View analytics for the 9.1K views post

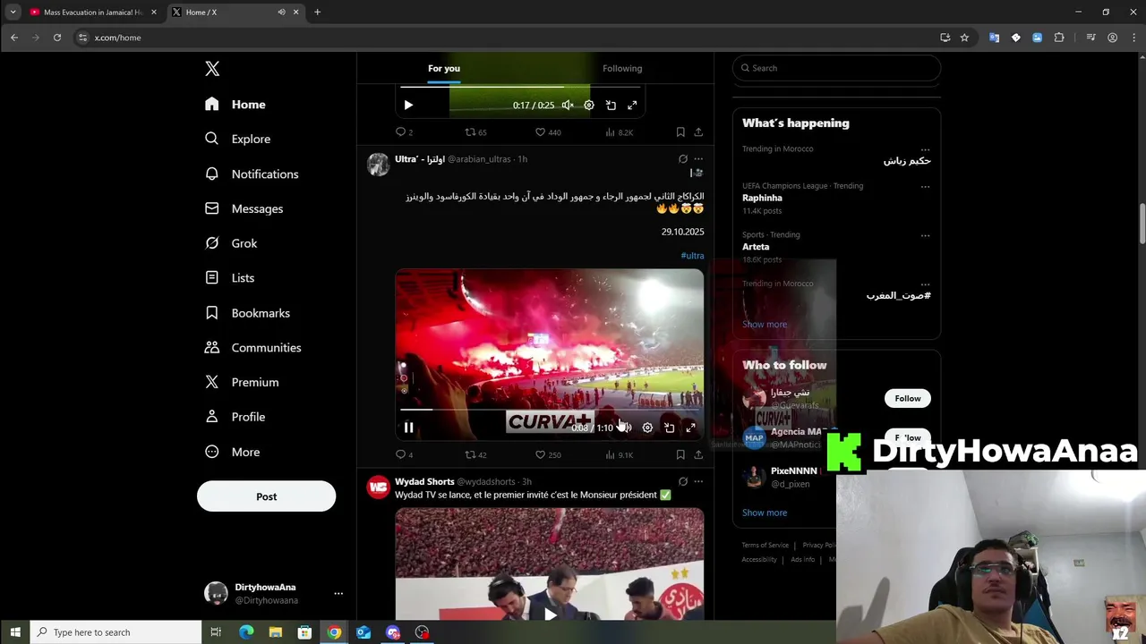[x=619, y=455]
